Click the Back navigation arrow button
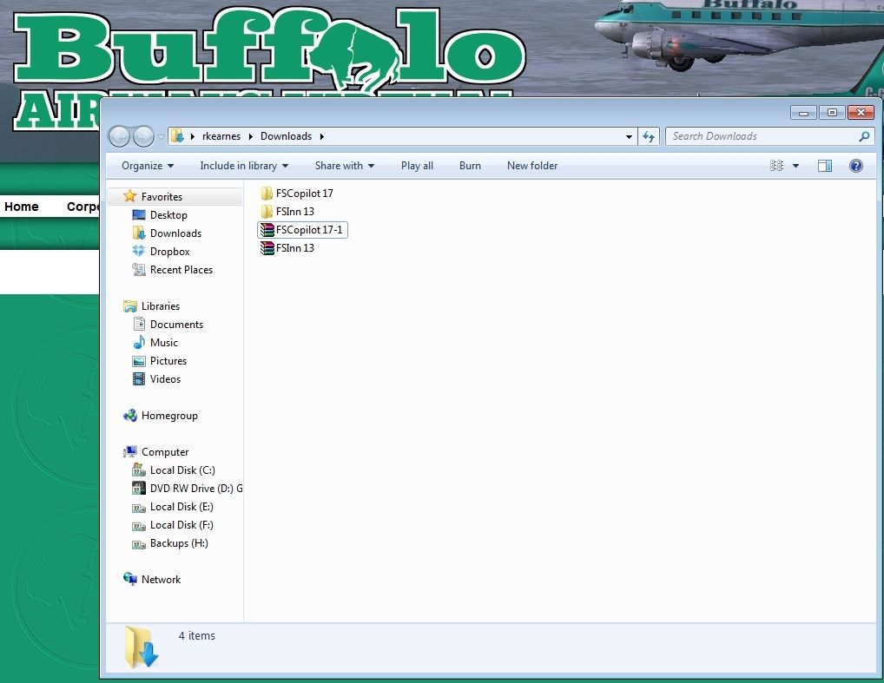This screenshot has height=683, width=884. coord(119,136)
